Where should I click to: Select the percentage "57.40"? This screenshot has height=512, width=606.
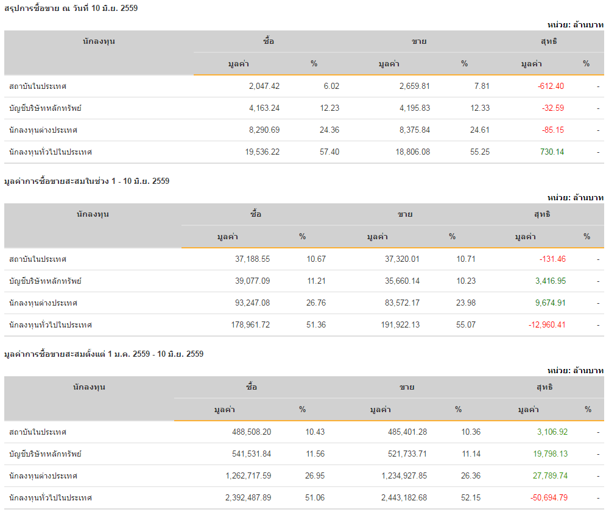[329, 152]
